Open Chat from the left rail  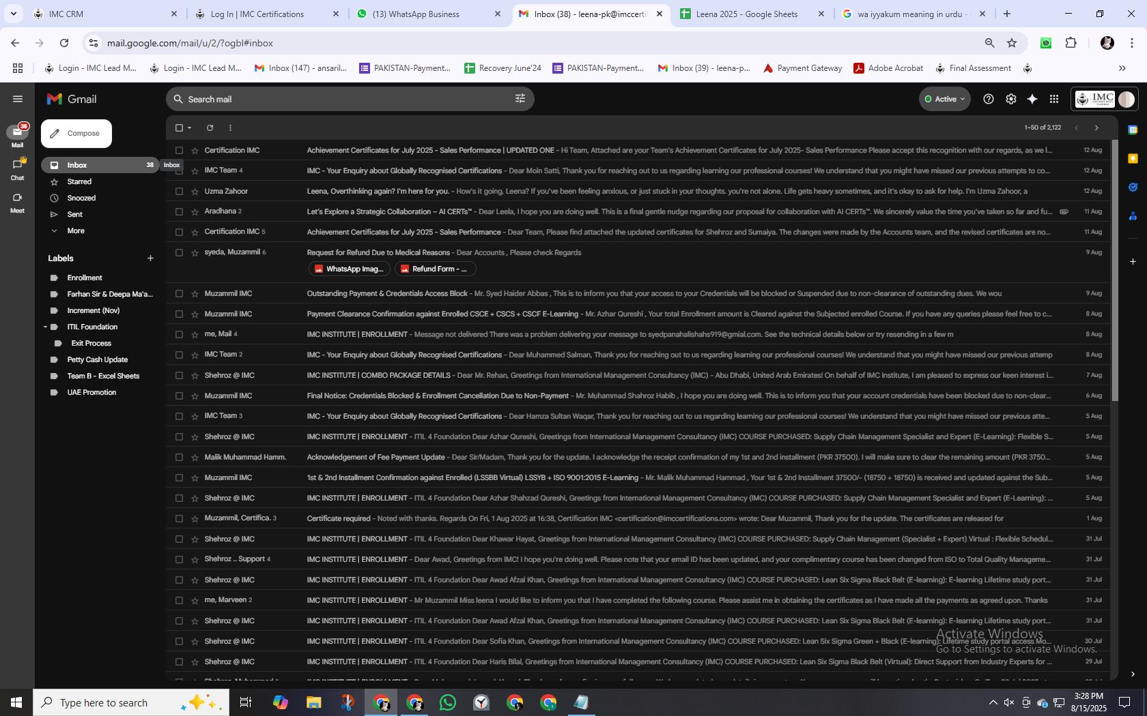pyautogui.click(x=17, y=164)
